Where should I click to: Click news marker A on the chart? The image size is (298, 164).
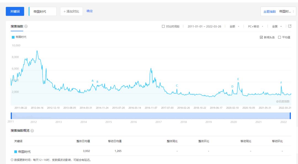93,81
